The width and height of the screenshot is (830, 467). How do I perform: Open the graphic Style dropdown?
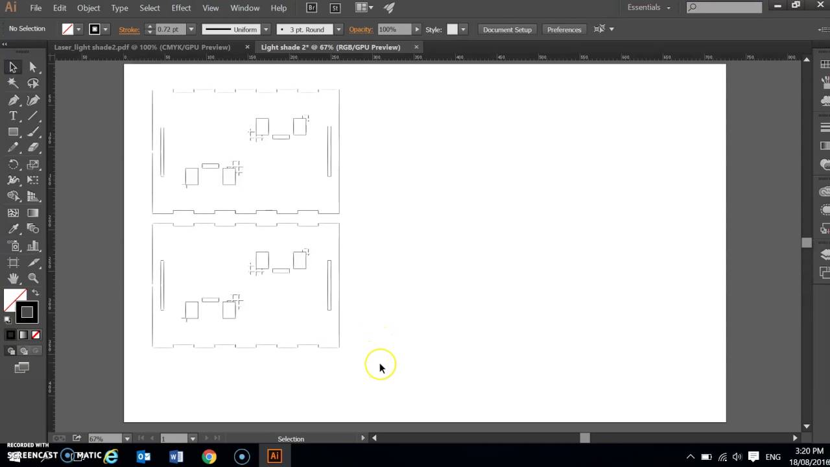(462, 29)
